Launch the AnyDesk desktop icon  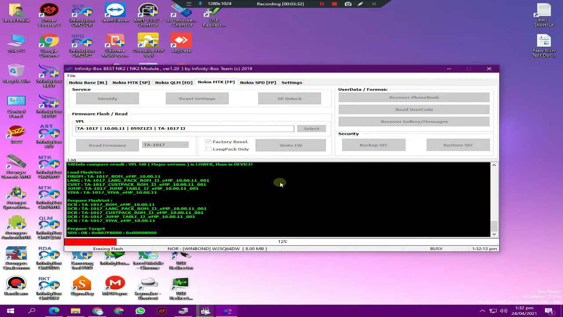point(181,44)
